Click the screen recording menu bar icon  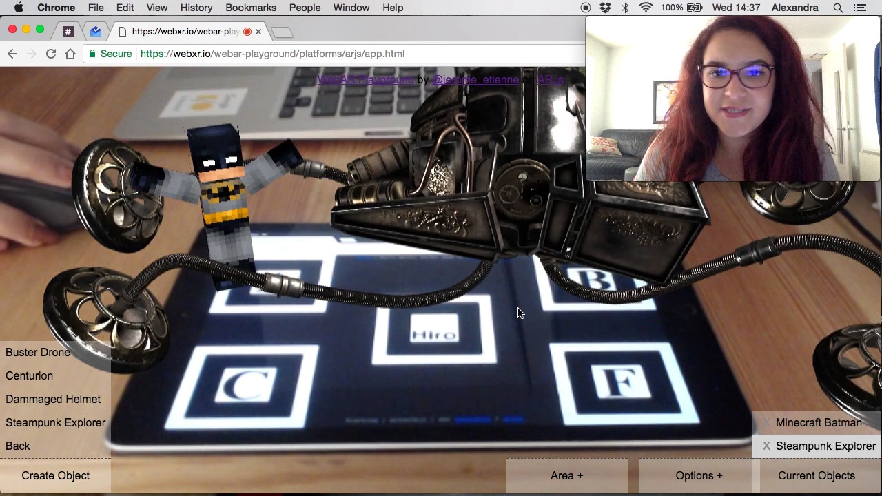tap(586, 8)
